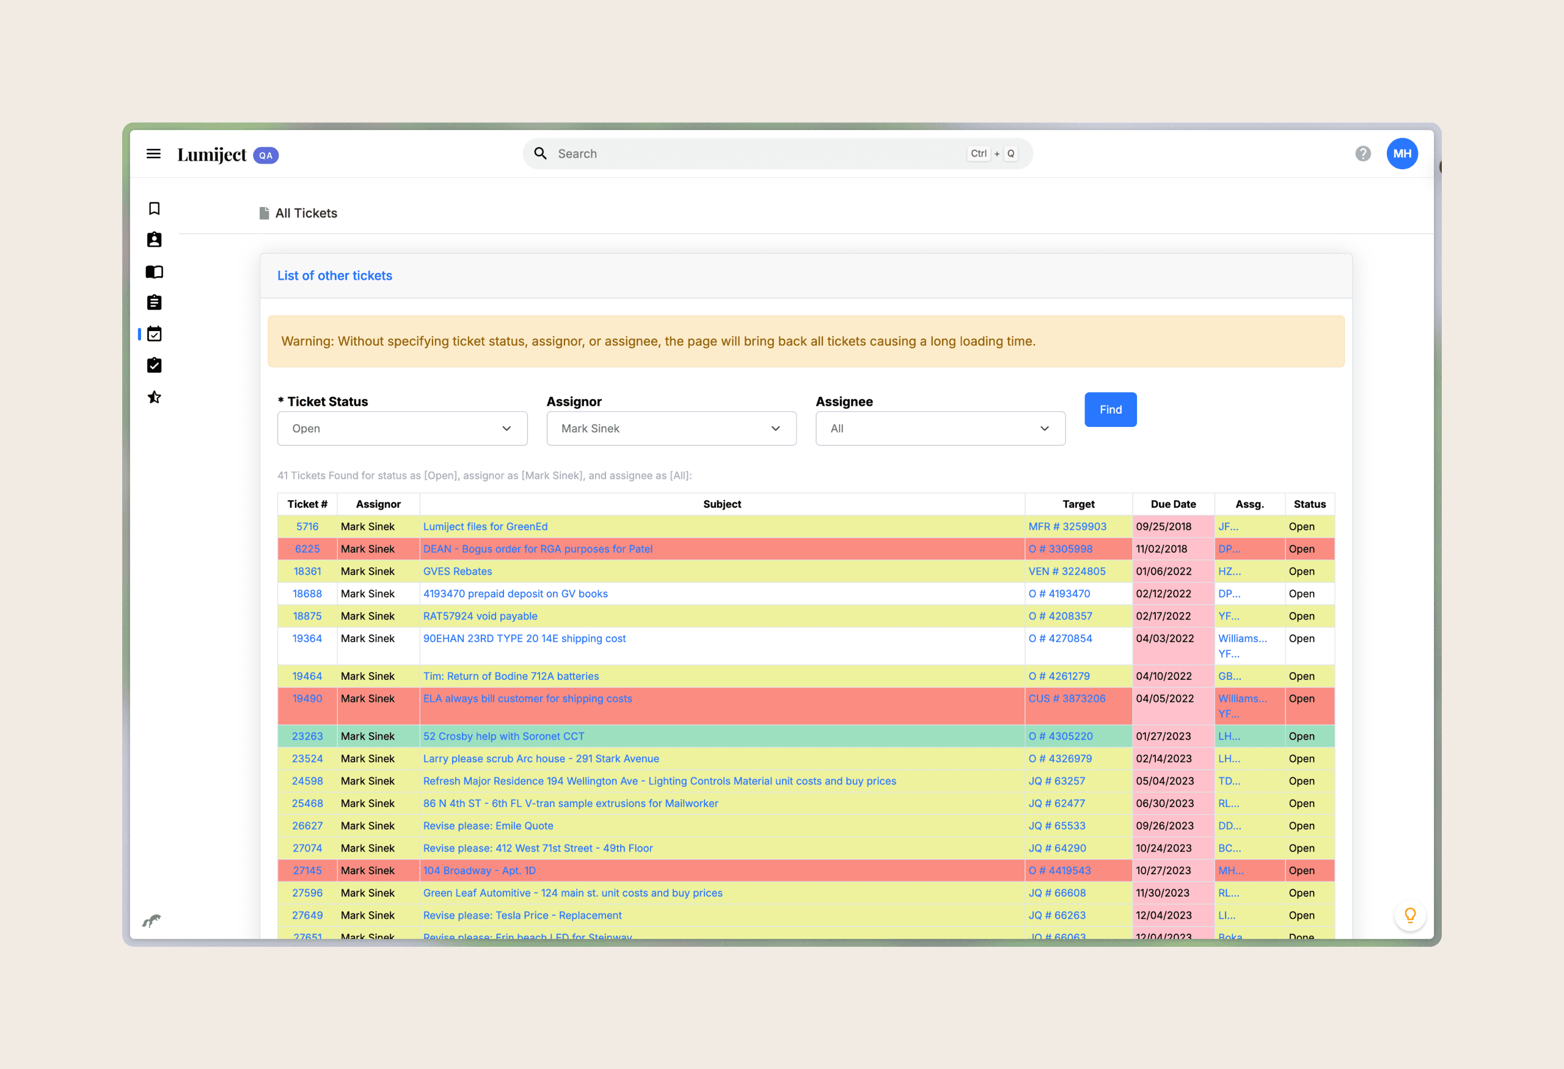Screen dimensions: 1564x1069
Task: Click the GVES Rebates subject link
Action: pos(457,571)
